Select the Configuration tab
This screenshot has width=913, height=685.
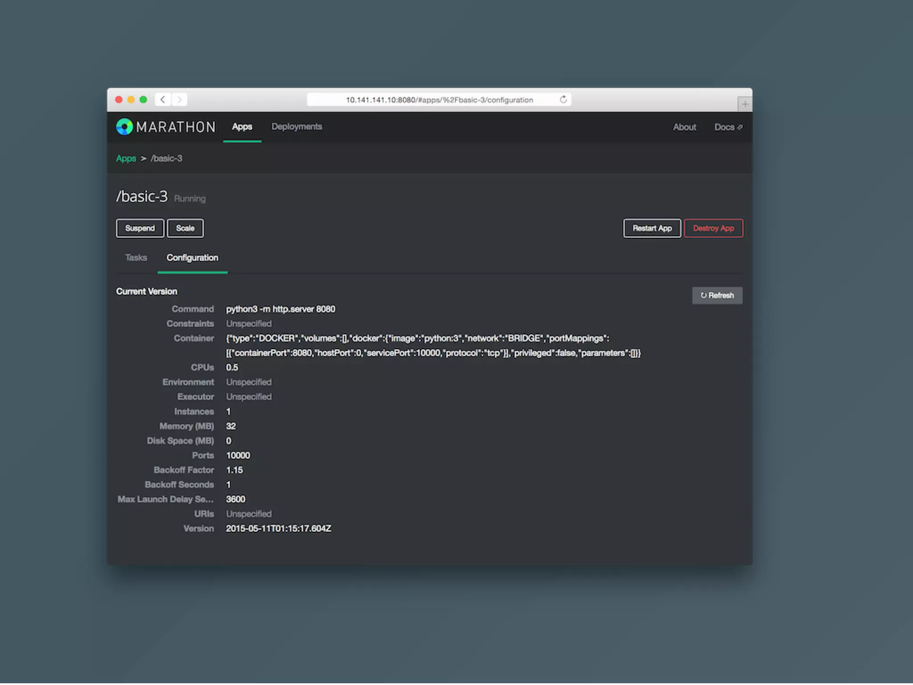[192, 258]
